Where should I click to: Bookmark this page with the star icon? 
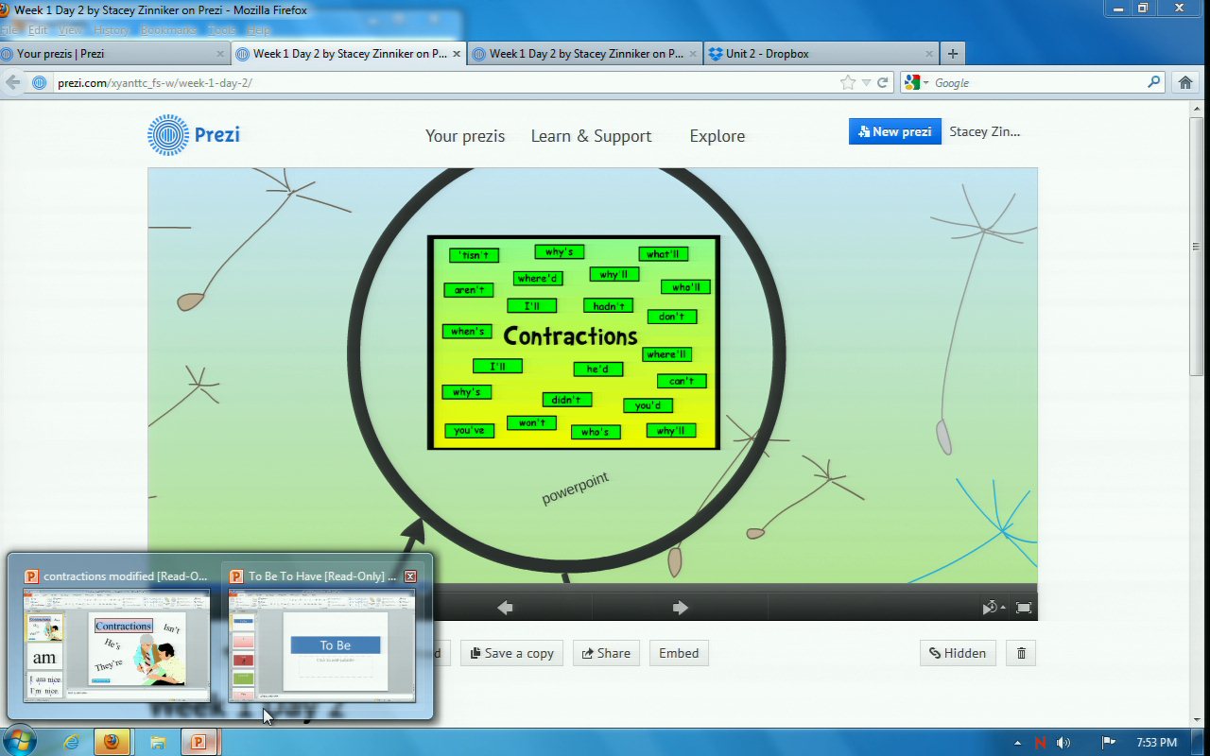tap(848, 83)
